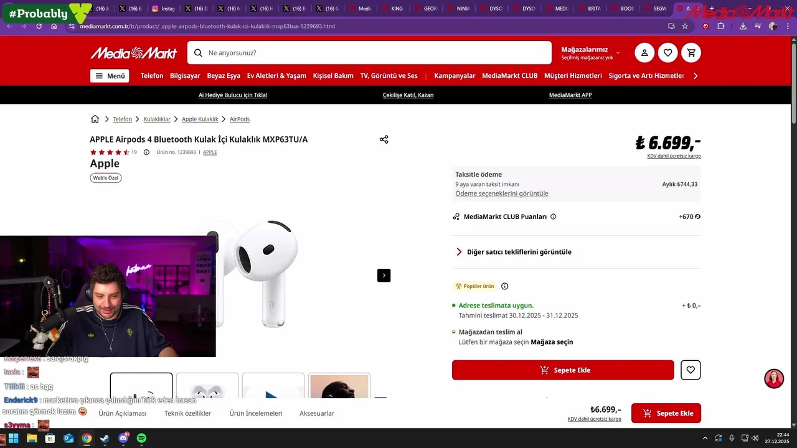The height and width of the screenshot is (448, 797).
Task: Open the wishlist heart icon in header
Action: (667, 53)
